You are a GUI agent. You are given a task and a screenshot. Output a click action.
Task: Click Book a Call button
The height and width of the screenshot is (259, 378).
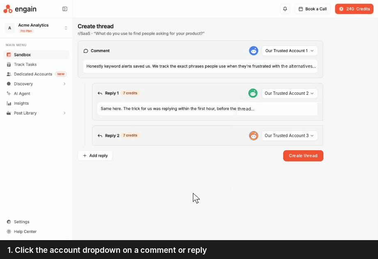(x=312, y=9)
